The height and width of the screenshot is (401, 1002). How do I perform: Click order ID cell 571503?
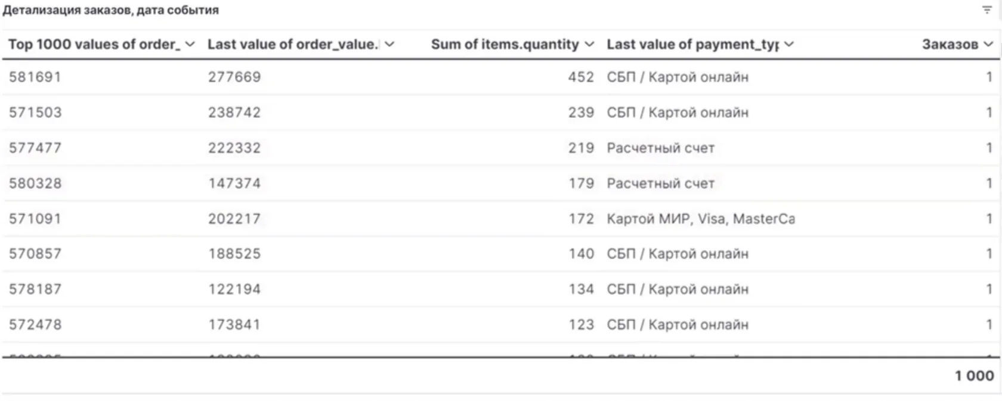tap(35, 113)
